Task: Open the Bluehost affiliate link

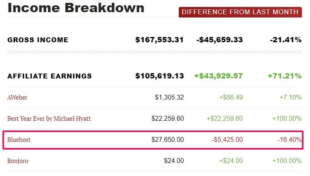Action: (19, 139)
